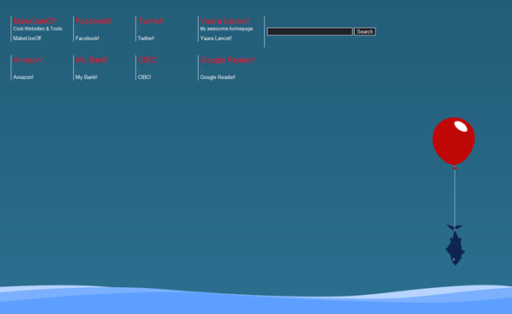Select the 'My awesome homepage.' description
Screen dimensions: 512x314
point(227,29)
